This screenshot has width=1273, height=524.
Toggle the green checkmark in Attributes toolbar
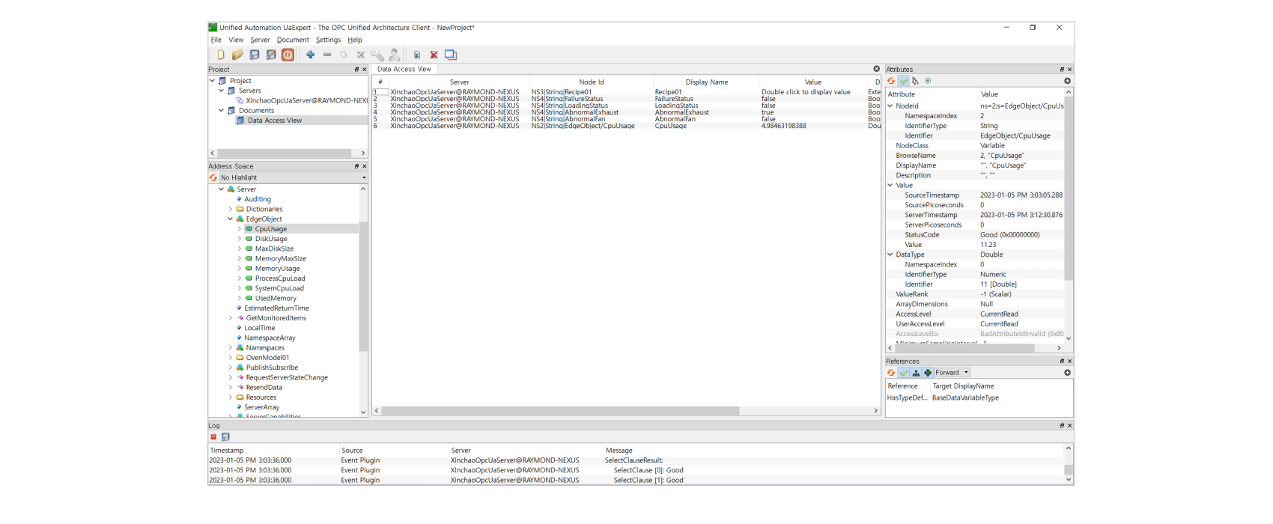(903, 81)
